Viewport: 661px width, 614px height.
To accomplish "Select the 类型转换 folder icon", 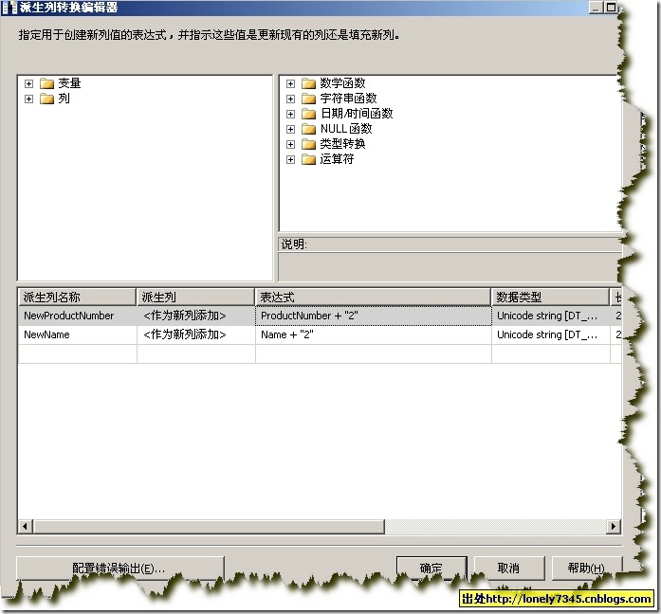I will click(x=308, y=144).
